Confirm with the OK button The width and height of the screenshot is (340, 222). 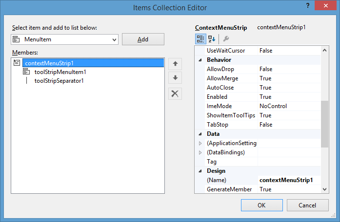tap(262, 205)
